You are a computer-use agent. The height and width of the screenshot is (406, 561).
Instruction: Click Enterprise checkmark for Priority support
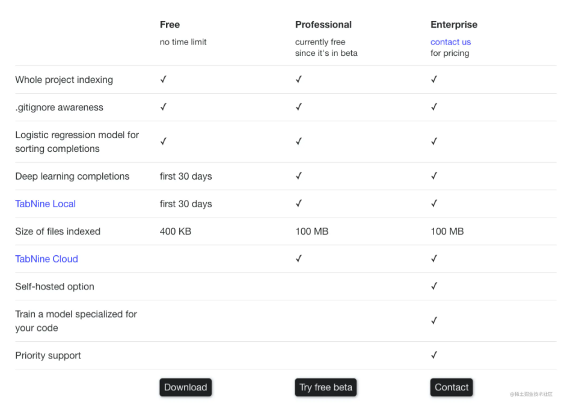pos(434,355)
